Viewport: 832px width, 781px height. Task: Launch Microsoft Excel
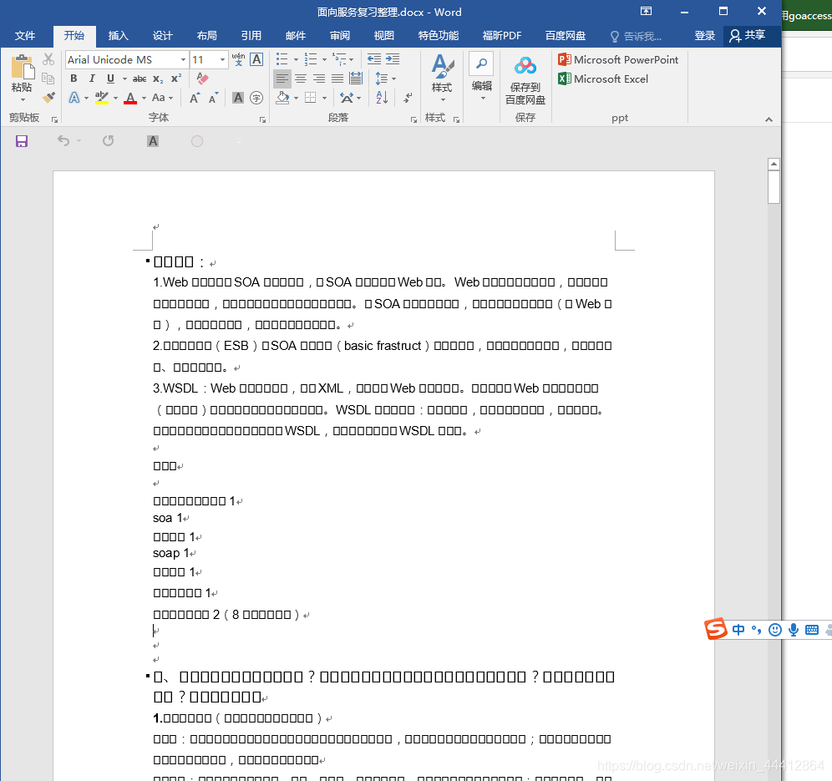[x=603, y=79]
